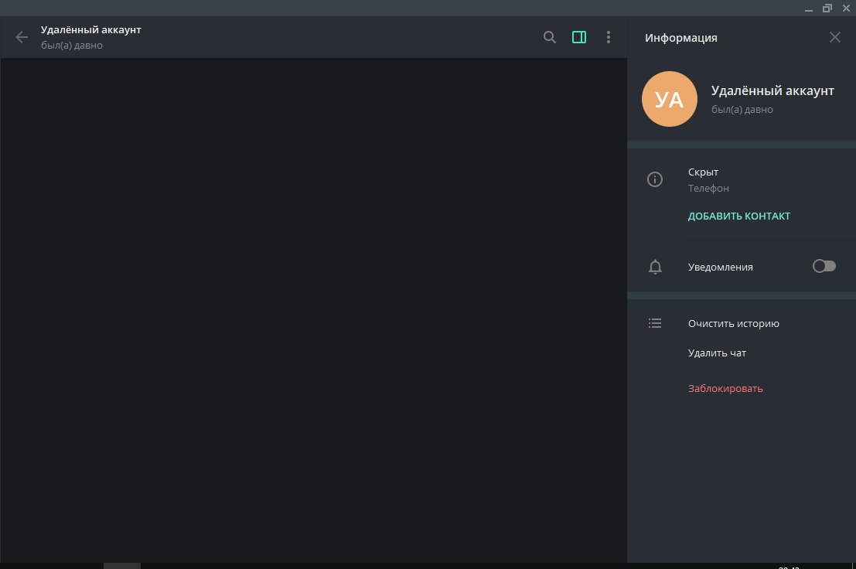This screenshot has height=569, width=856.
Task: Click the Уведомления label
Action: [720, 267]
